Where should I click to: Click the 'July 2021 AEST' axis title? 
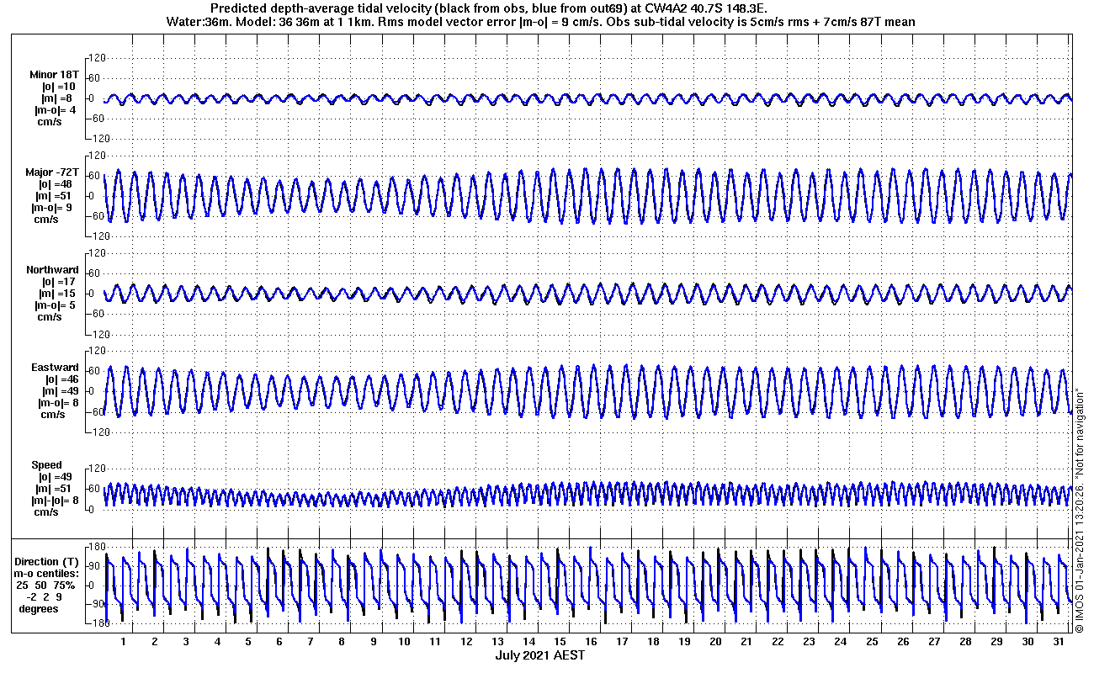[x=539, y=655]
